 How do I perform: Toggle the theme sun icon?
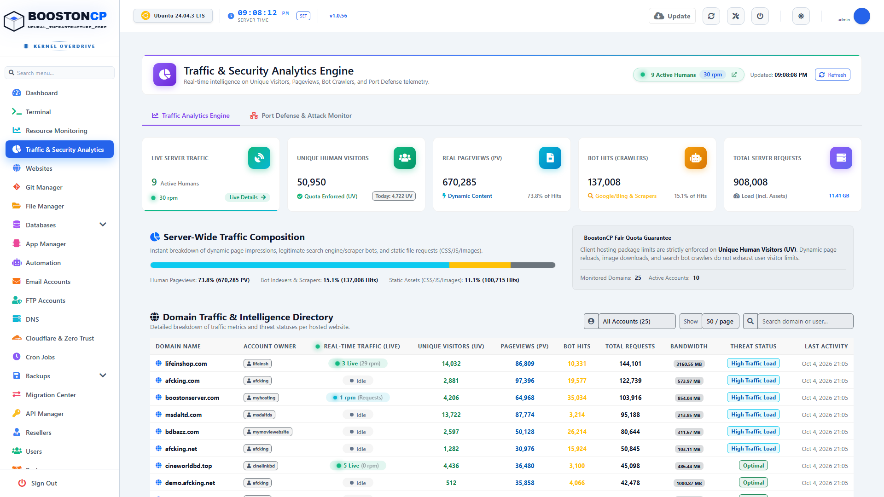[801, 16]
